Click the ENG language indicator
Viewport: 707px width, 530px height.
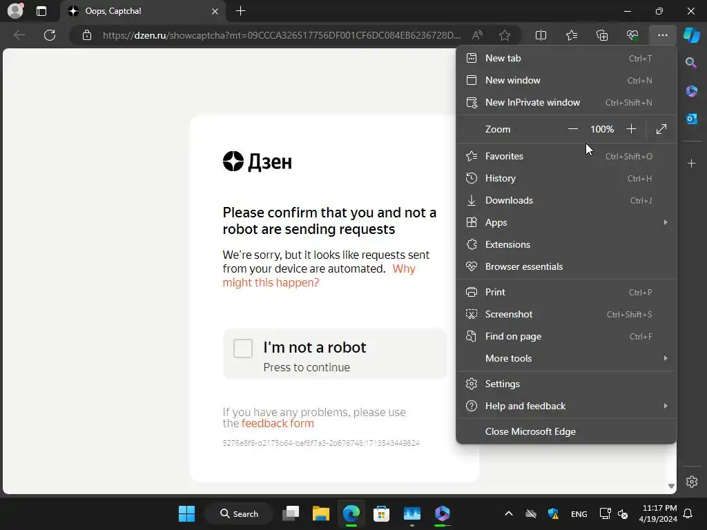pos(579,513)
